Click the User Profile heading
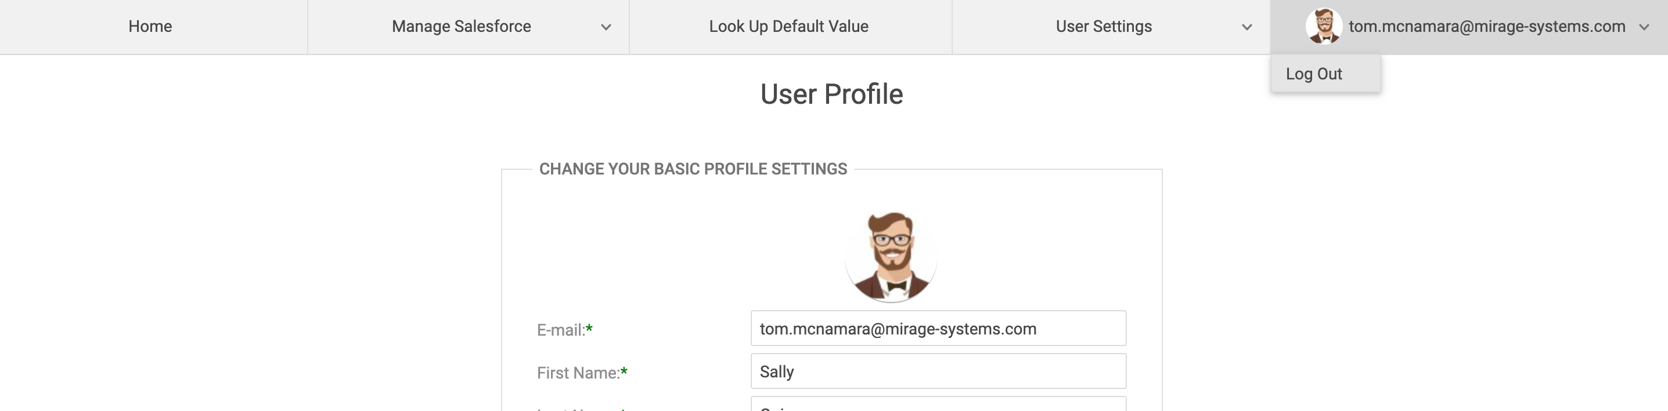The height and width of the screenshot is (411, 1668). (x=831, y=94)
